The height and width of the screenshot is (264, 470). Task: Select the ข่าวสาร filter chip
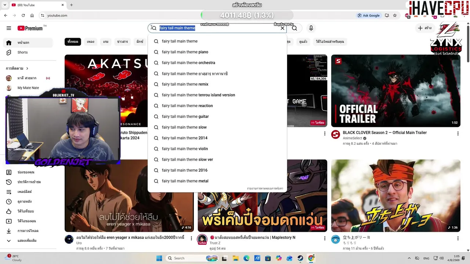[x=122, y=42]
